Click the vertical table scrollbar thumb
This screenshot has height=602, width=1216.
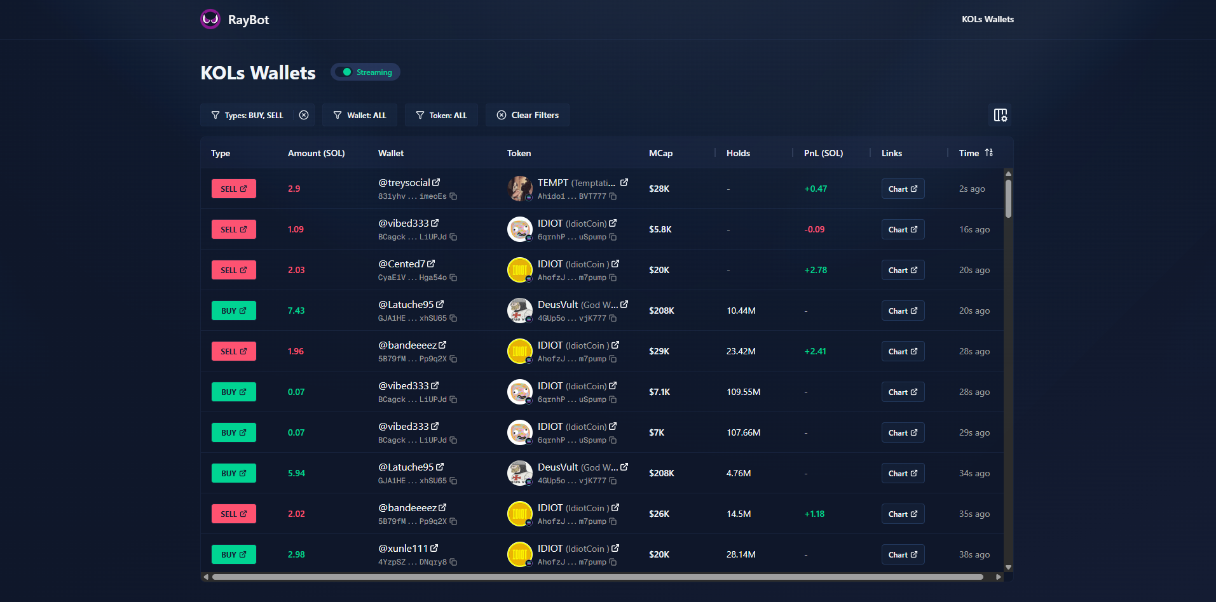pos(1008,198)
